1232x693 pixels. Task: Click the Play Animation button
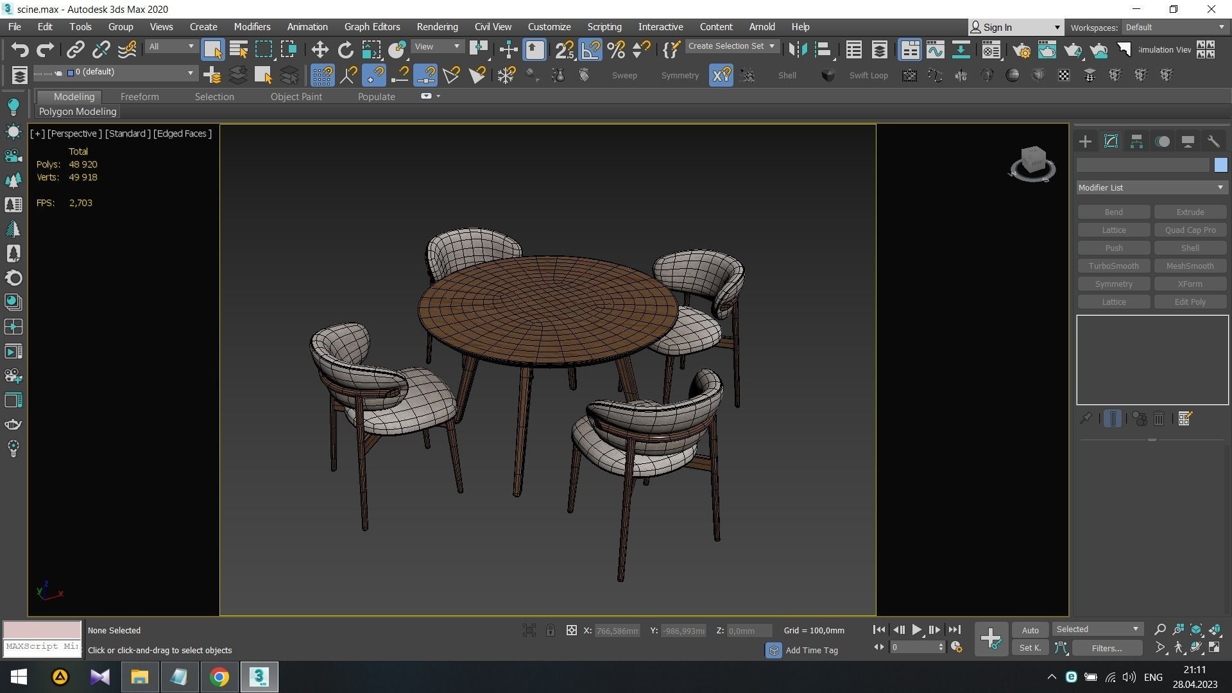[916, 630]
